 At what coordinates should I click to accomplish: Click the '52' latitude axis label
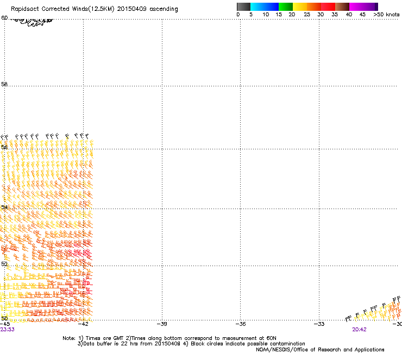coord(4,264)
